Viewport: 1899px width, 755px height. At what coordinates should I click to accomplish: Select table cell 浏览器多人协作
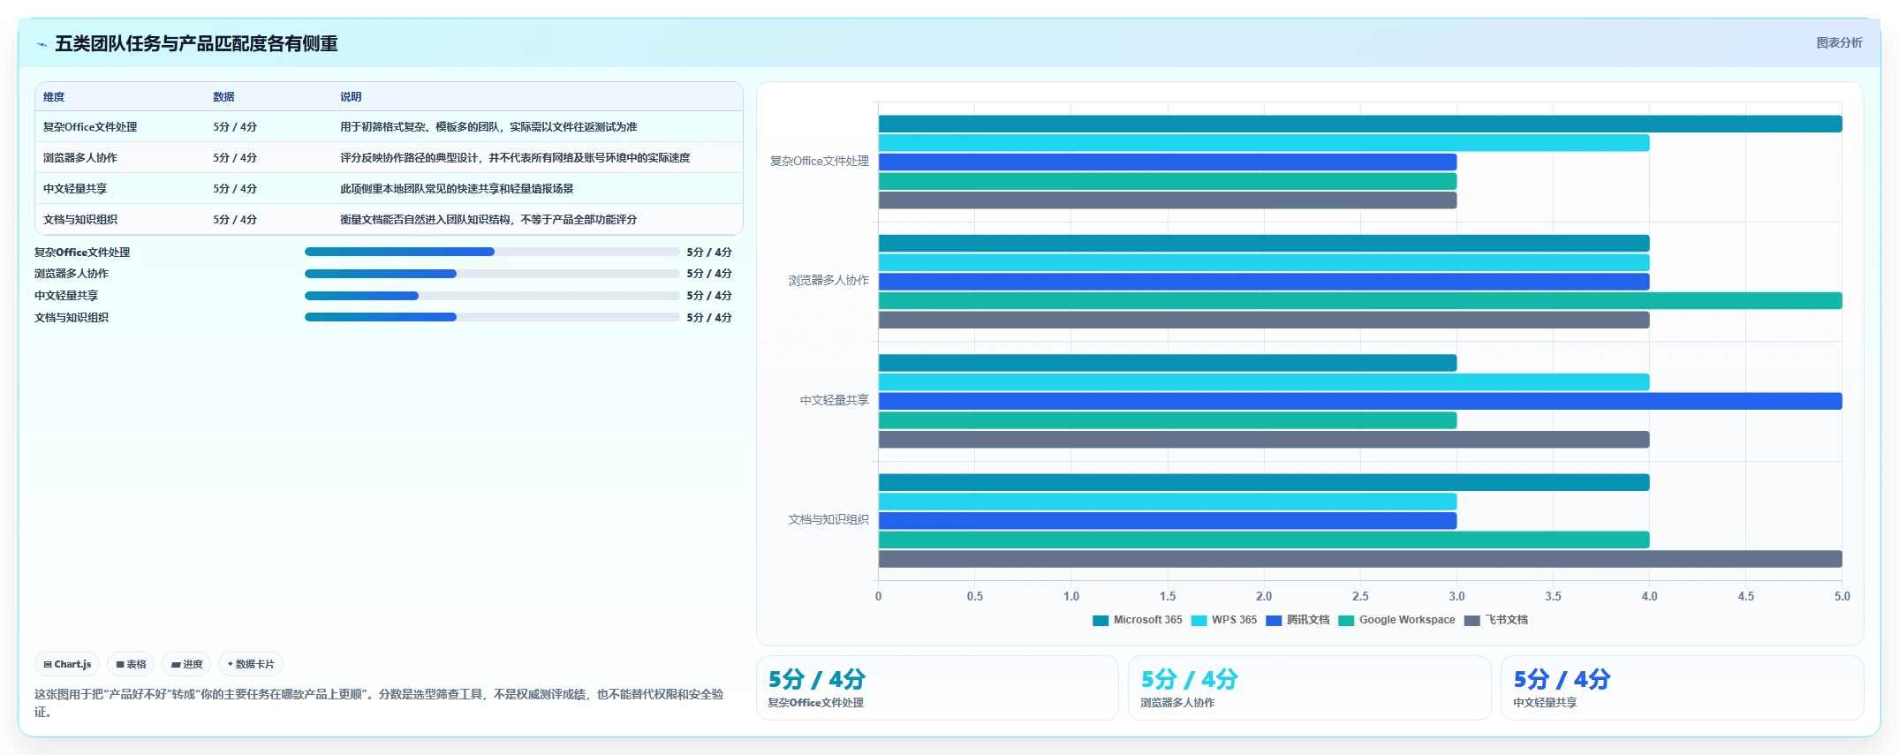pyautogui.click(x=80, y=158)
